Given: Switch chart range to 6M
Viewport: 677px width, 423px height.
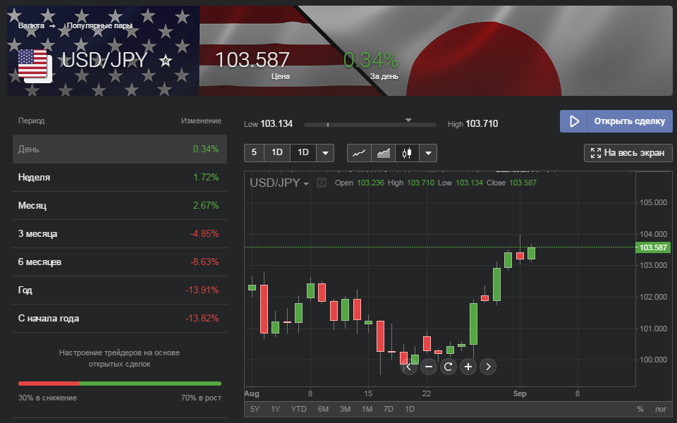Looking at the screenshot, I should pos(323,409).
